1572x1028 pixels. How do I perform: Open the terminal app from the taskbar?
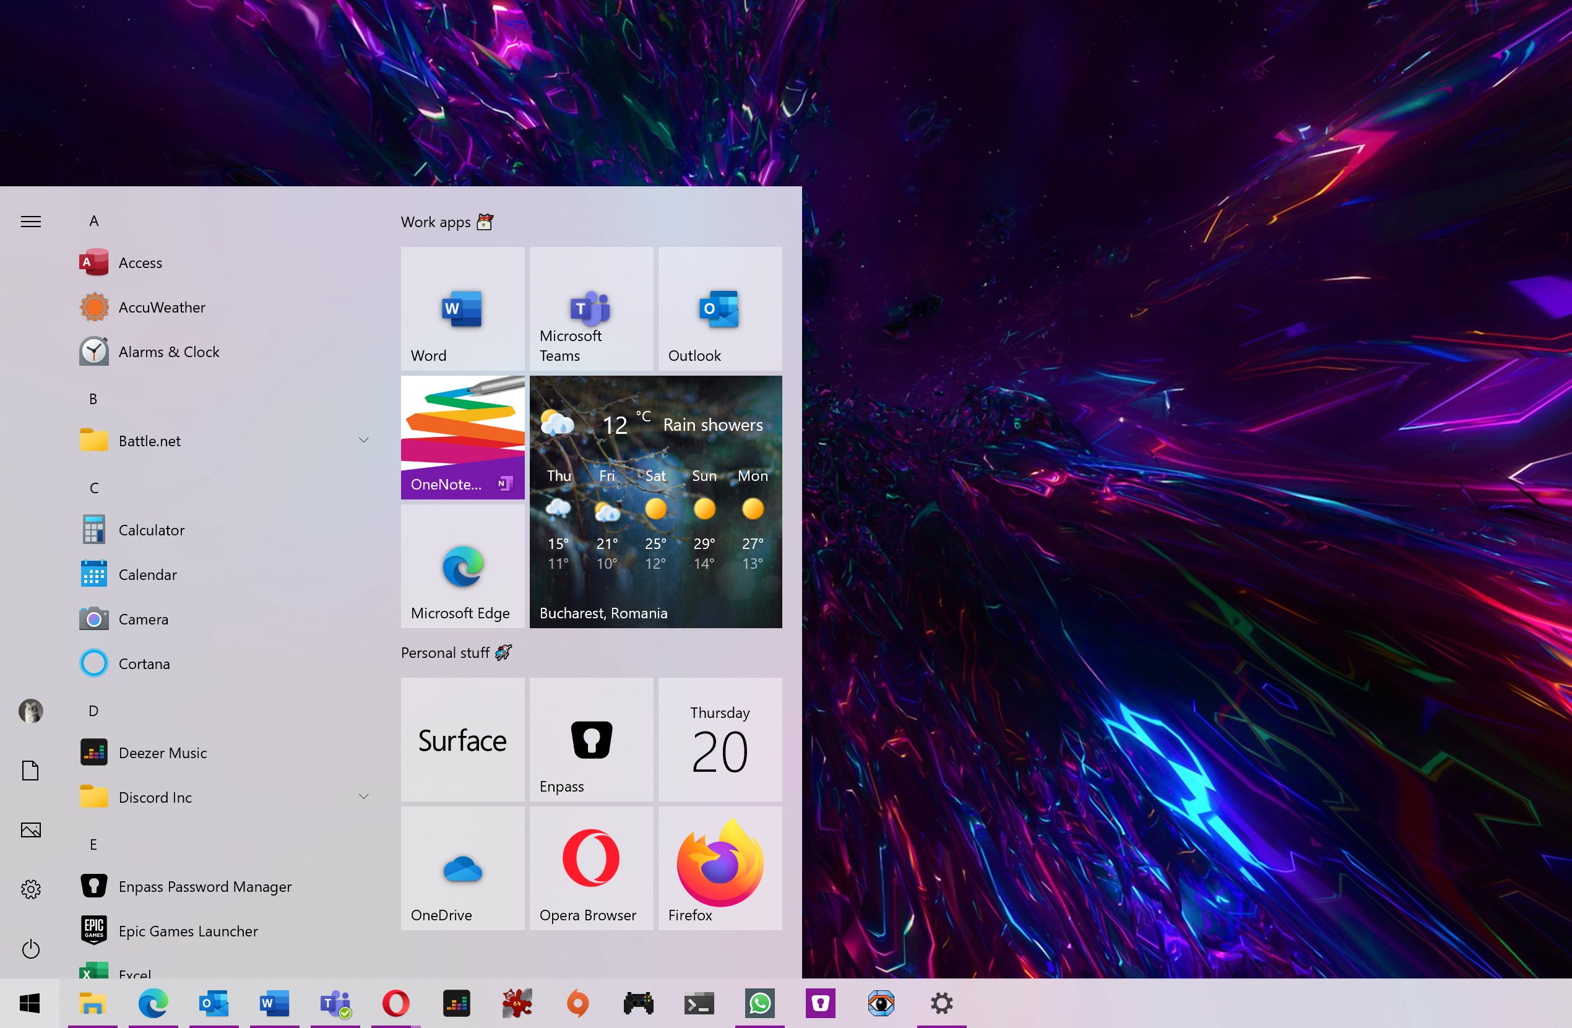[699, 1004]
